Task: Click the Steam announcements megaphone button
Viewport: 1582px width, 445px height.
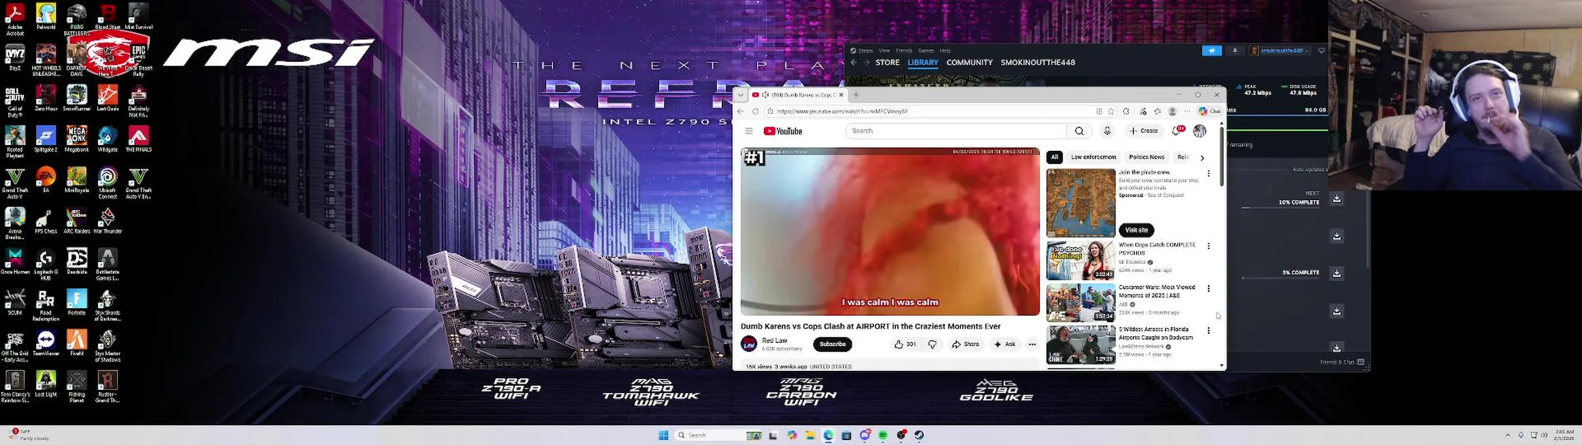Action: pyautogui.click(x=1212, y=51)
